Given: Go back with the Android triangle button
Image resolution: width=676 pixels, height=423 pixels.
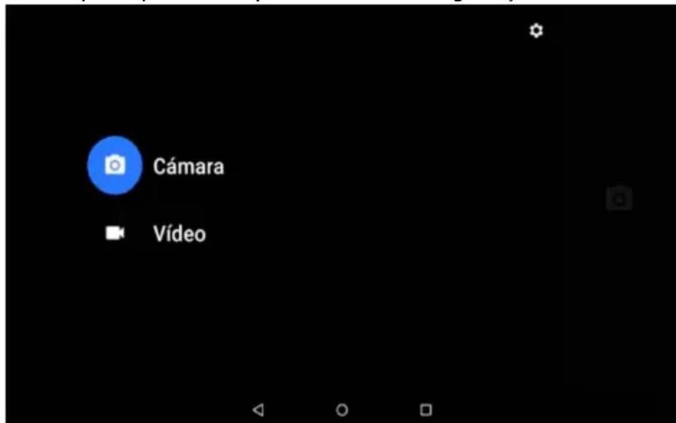Looking at the screenshot, I should 258,410.
